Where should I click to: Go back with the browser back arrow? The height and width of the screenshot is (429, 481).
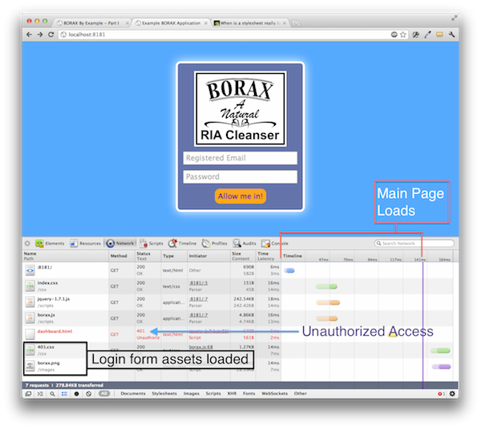(29, 34)
